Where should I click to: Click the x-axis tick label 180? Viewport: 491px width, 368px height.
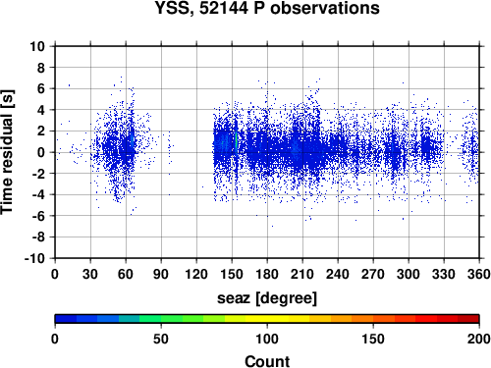(267, 274)
